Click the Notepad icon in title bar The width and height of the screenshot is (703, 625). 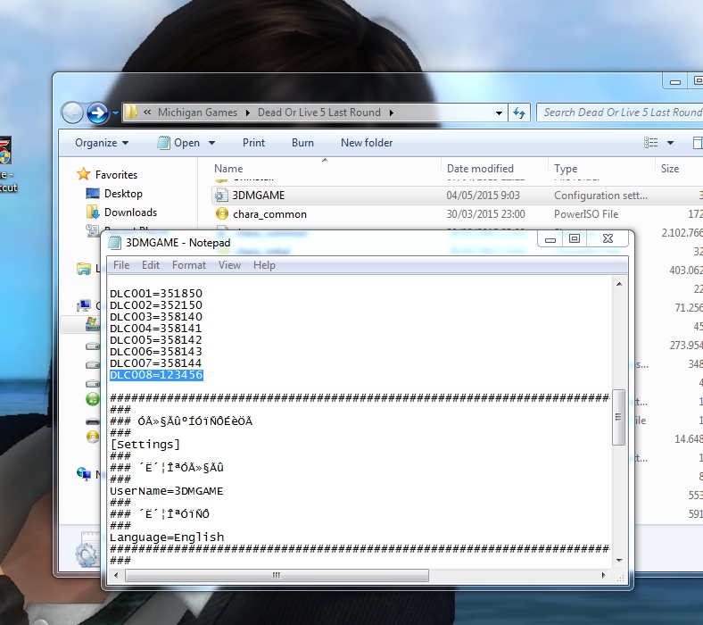tap(114, 242)
